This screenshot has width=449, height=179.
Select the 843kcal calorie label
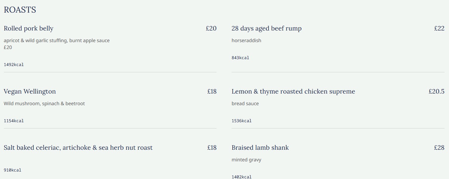[x=240, y=58]
